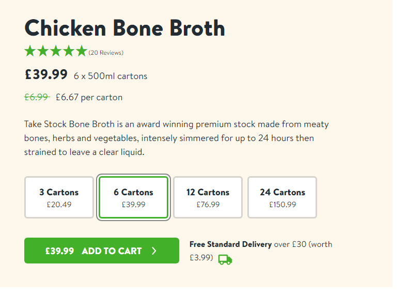408x296 pixels.
Task: Click the first green rating star
Action: coord(30,51)
